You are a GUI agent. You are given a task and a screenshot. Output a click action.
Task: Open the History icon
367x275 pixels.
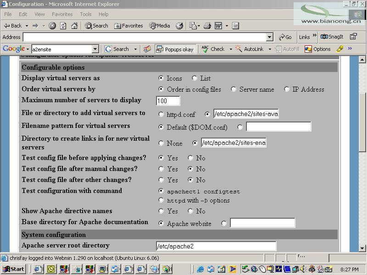[179, 26]
